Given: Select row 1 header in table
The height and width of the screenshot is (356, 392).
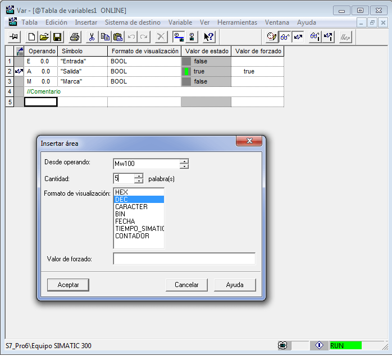Looking at the screenshot, I should point(10,62).
